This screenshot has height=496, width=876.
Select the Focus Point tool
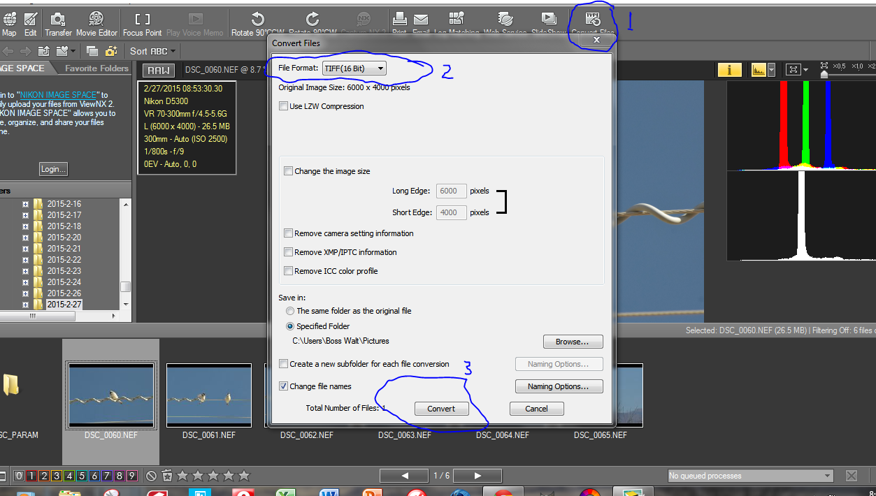(x=143, y=23)
